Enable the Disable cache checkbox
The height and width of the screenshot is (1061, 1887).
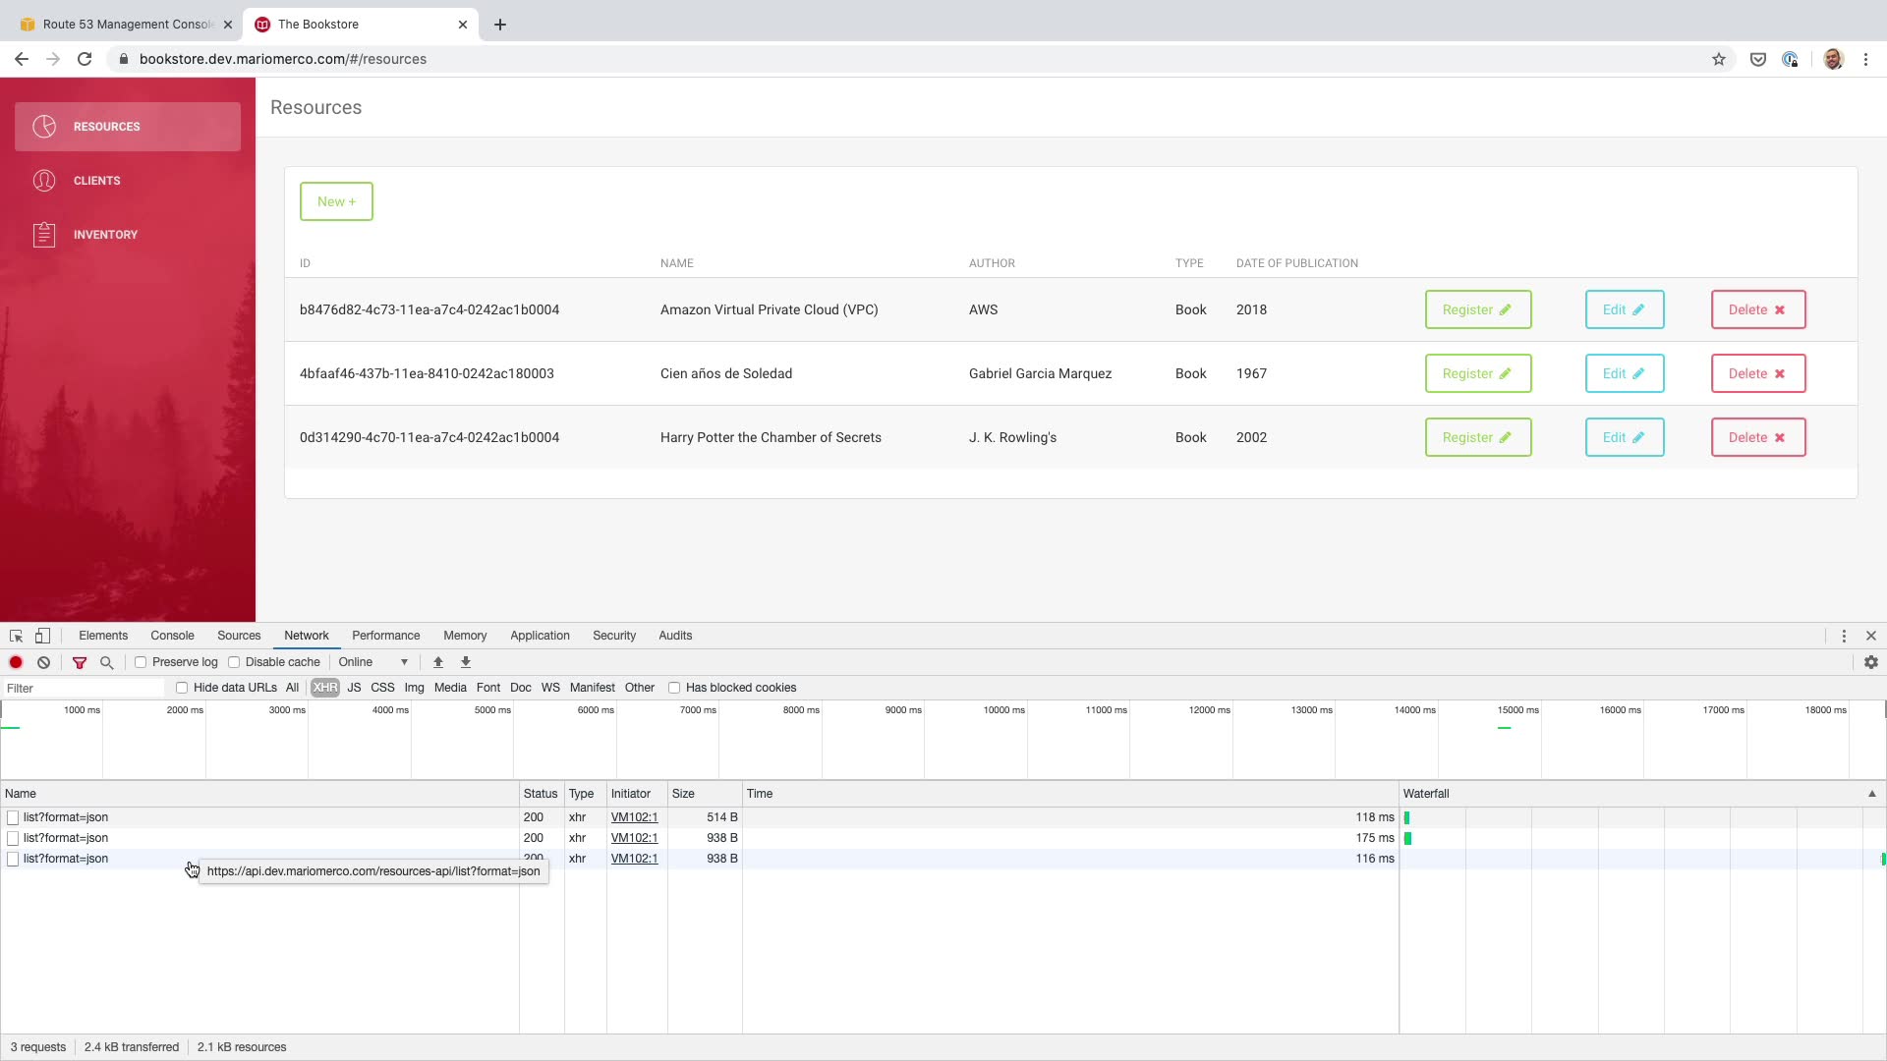[234, 662]
